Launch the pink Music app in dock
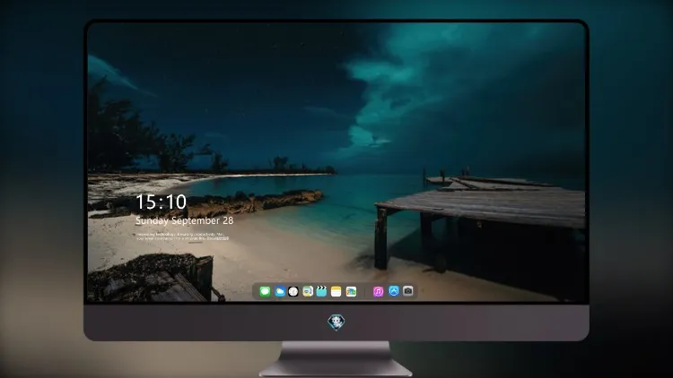Screen dimensions: 673x378 (378, 292)
